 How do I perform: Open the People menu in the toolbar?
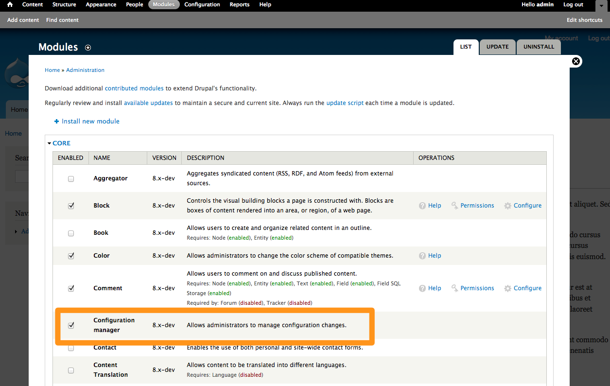coord(135,4)
